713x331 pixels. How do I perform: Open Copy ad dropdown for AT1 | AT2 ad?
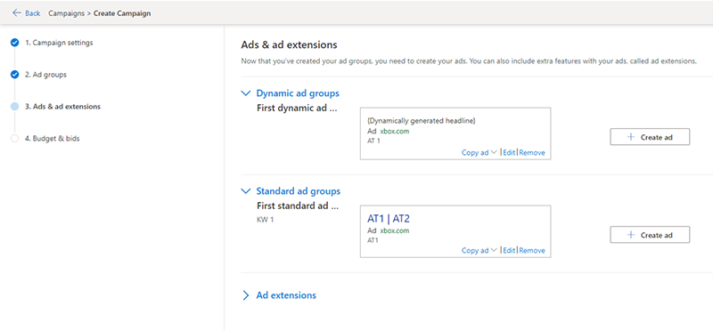click(479, 250)
